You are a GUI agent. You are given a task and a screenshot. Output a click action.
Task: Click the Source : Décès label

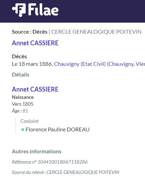[x=30, y=32]
